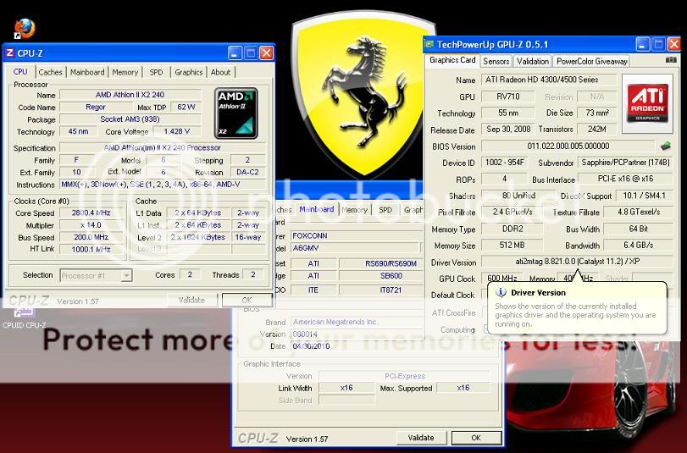687x453 pixels.
Task: Click the GPU value RV710
Action: tap(508, 97)
